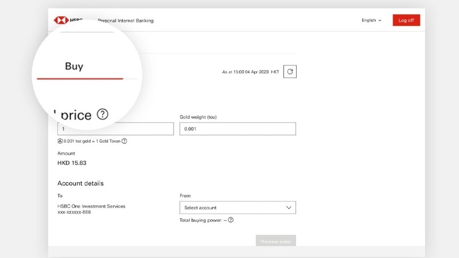
Task: Click the 'Total buying power: --' text
Action: click(x=203, y=220)
